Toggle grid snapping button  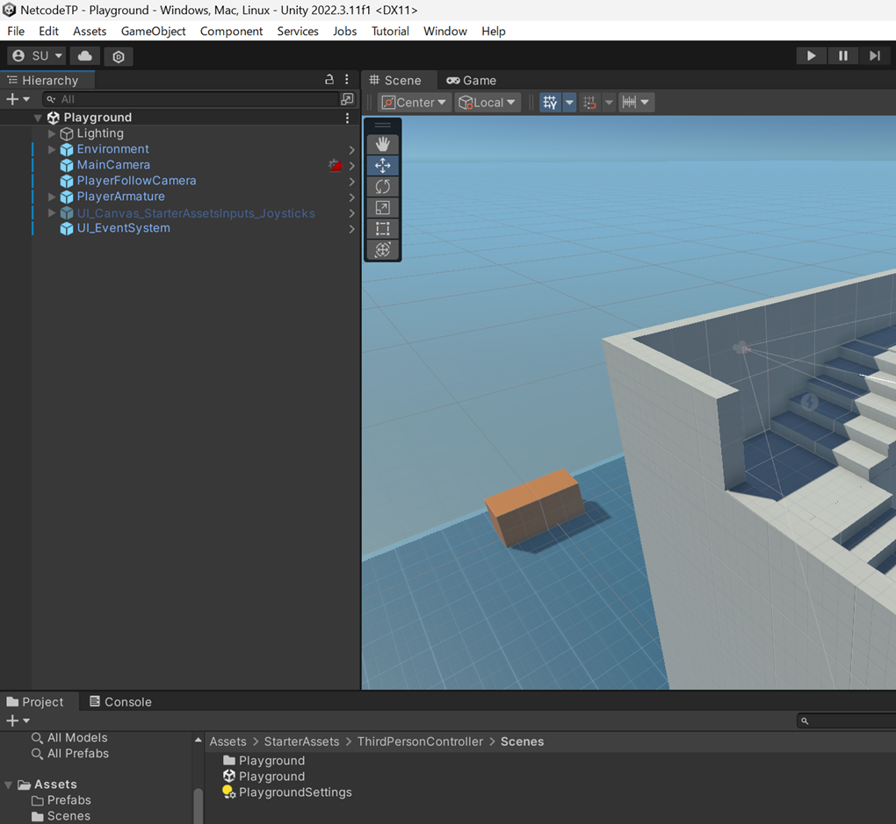click(x=589, y=103)
